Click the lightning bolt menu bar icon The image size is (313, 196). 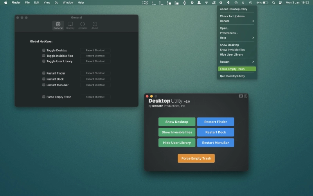coord(228,3)
